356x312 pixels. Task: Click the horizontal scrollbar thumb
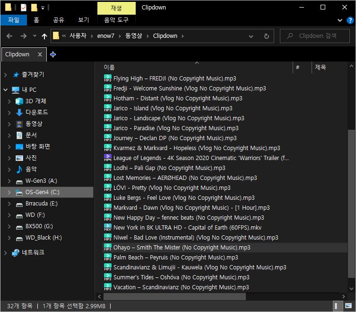click(x=174, y=296)
